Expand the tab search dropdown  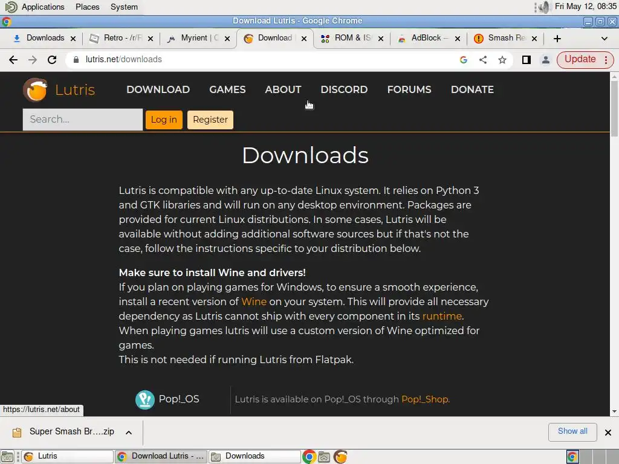pos(604,38)
